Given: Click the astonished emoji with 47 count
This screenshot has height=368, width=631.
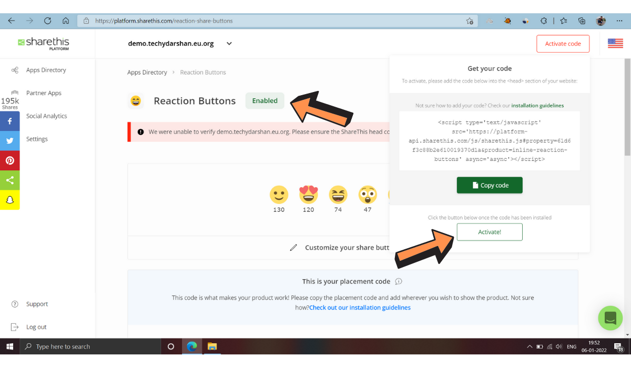Looking at the screenshot, I should point(368,195).
